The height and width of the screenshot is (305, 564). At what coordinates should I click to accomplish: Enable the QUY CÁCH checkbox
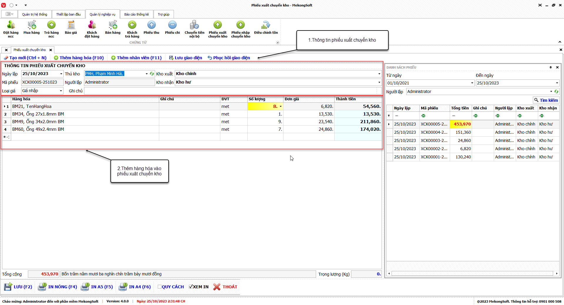[x=160, y=287]
